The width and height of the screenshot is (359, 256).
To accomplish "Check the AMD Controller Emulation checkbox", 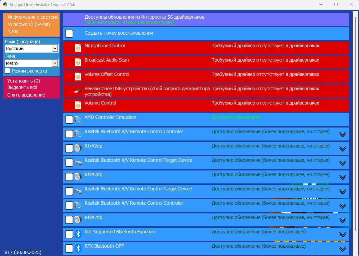I will (x=69, y=120).
